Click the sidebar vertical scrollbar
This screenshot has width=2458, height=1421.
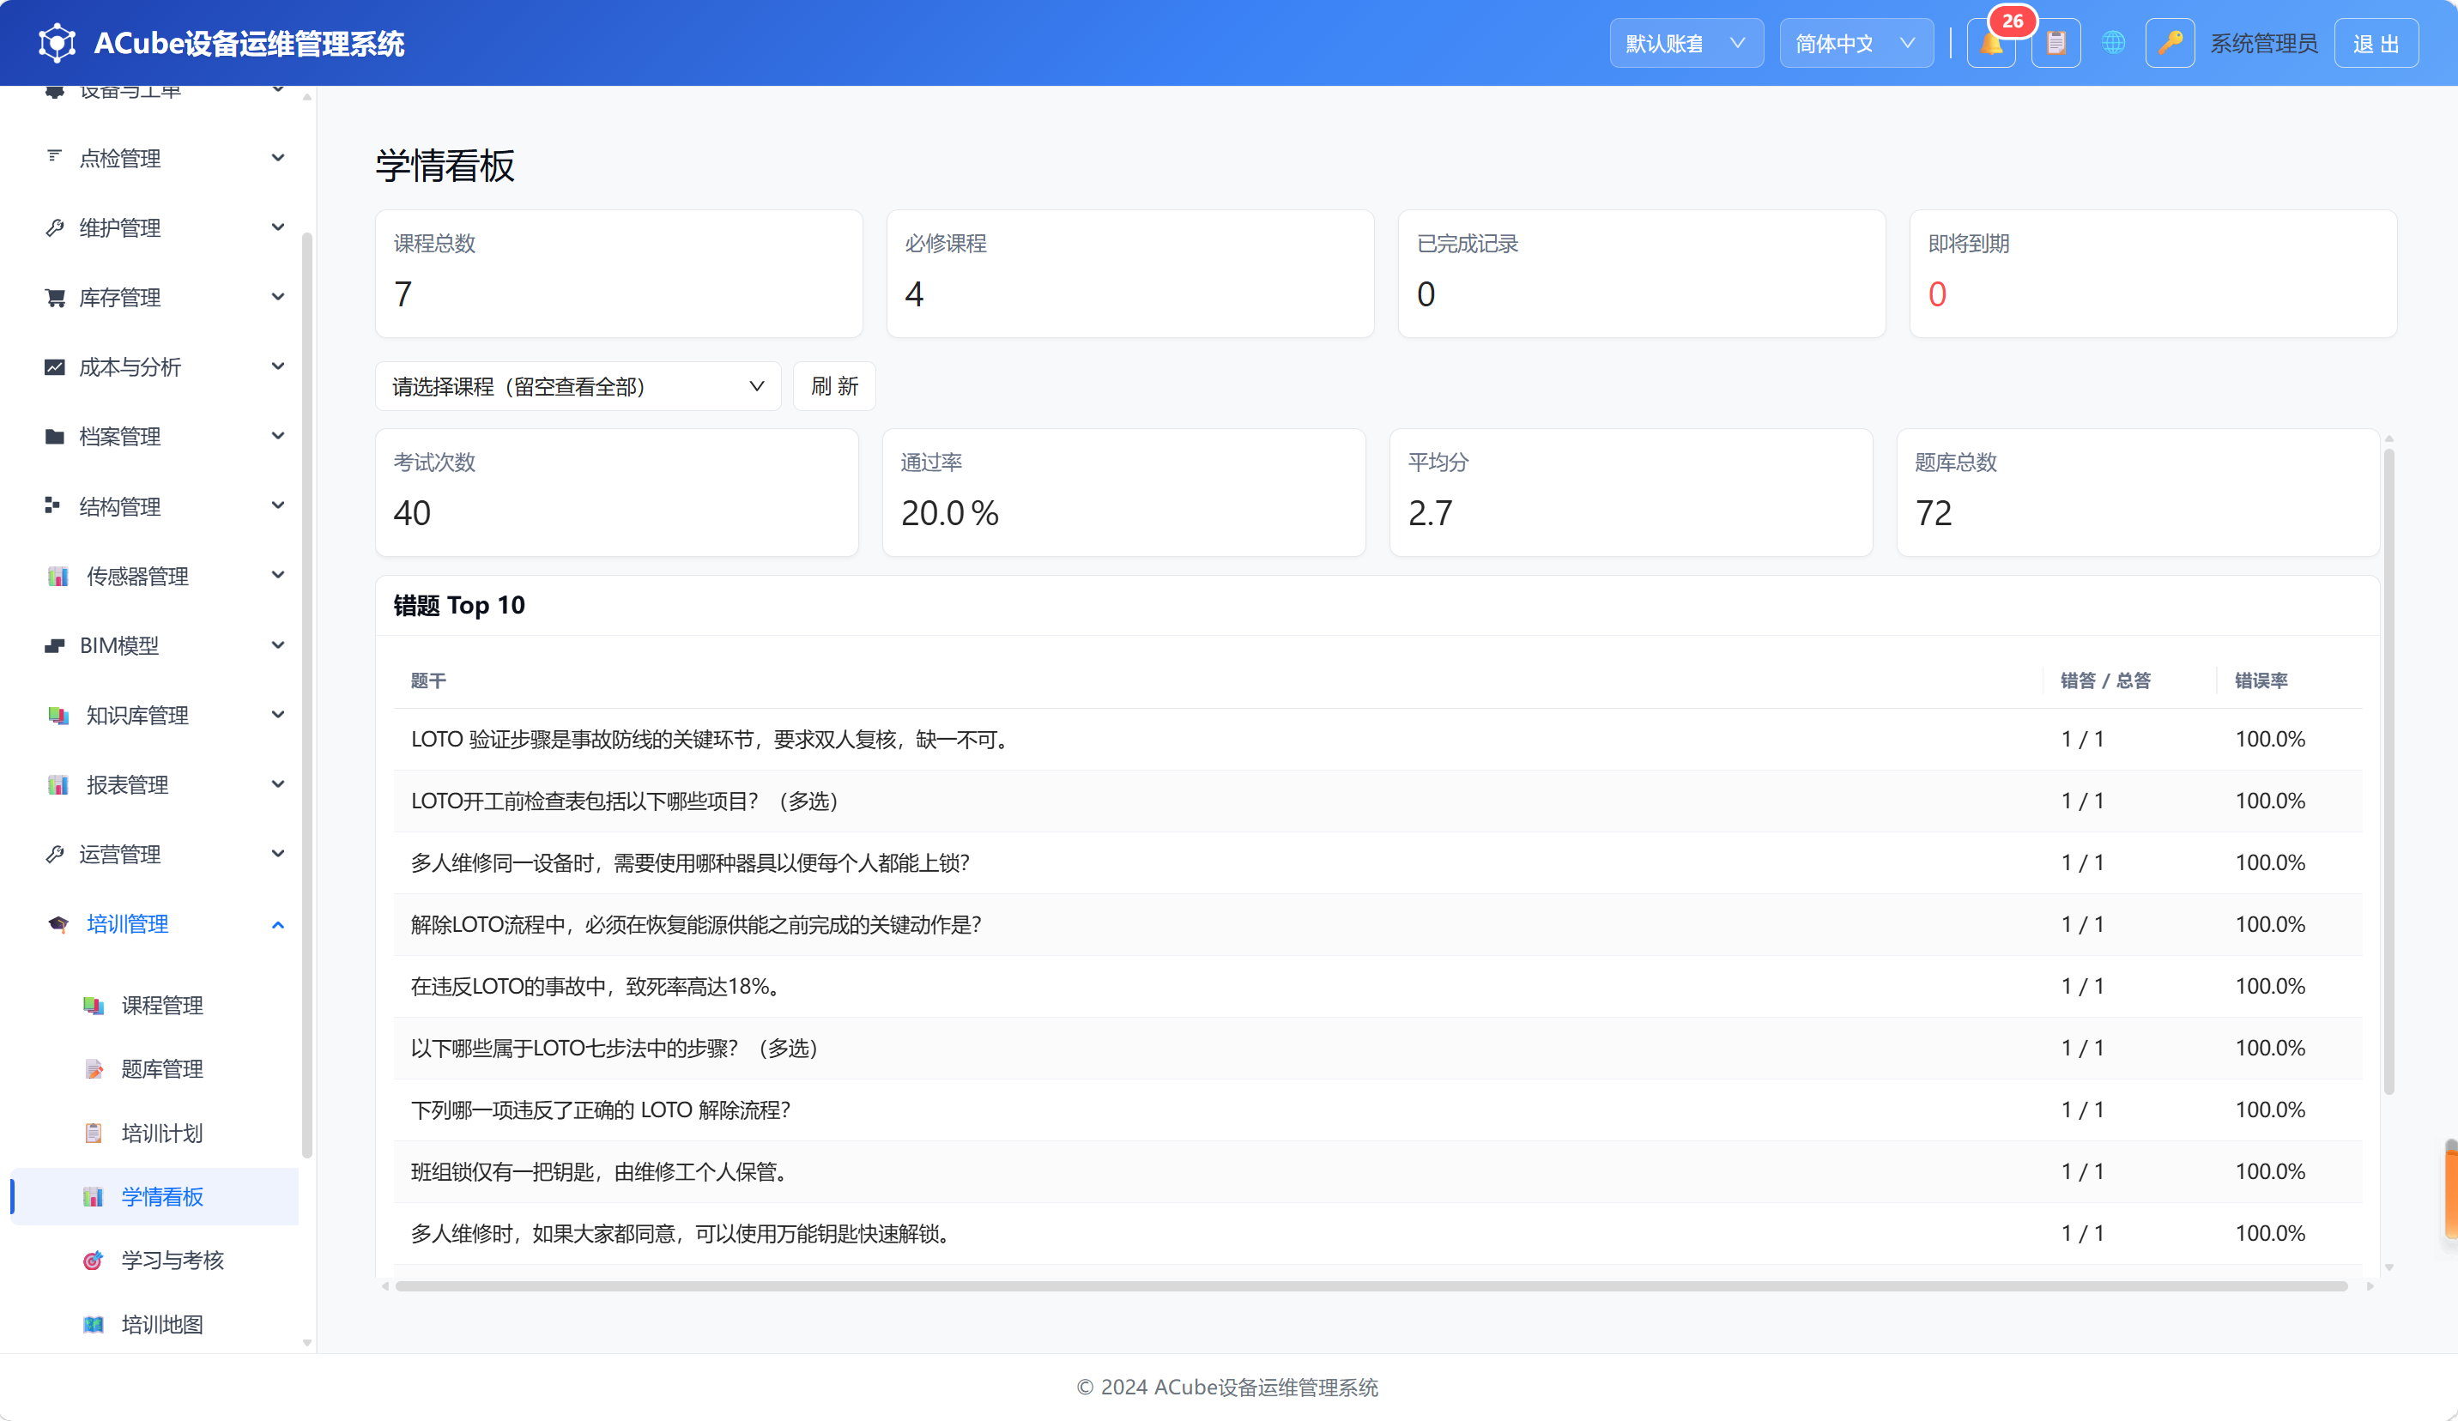click(307, 694)
